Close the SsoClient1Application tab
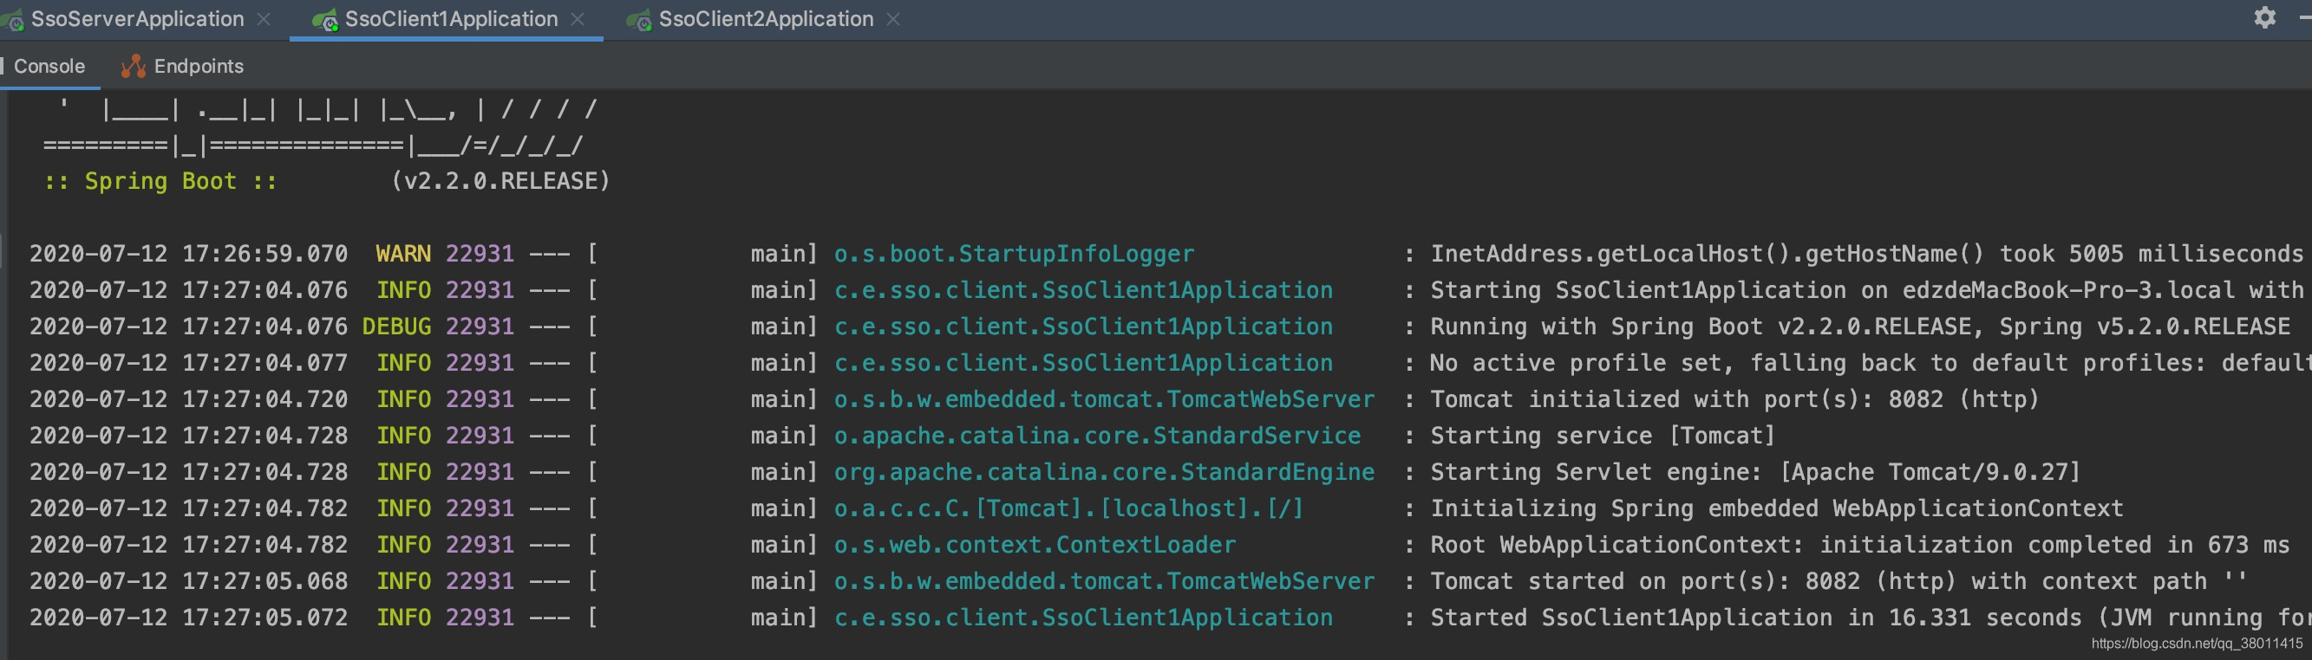 point(578,19)
